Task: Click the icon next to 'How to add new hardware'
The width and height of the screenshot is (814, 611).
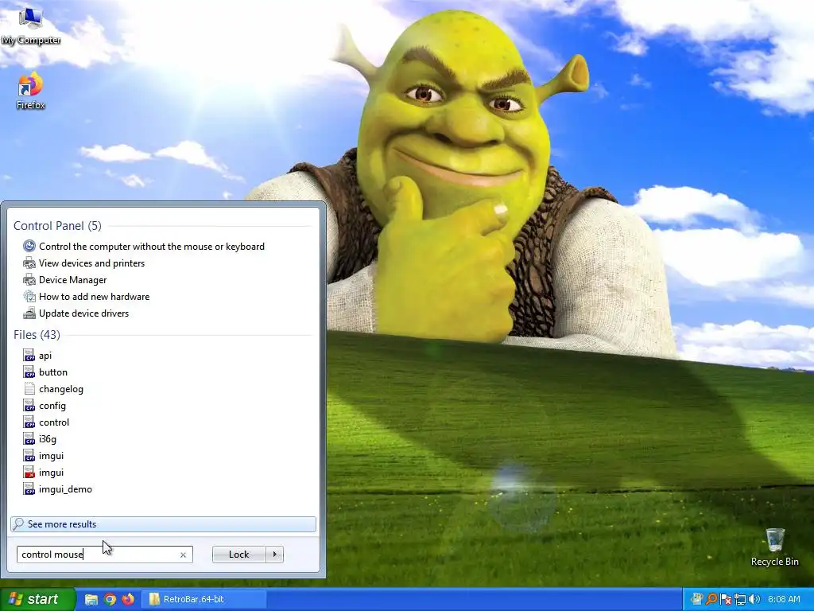Action: (x=29, y=296)
